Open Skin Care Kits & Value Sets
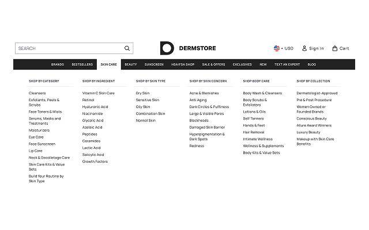This screenshot has height=230, width=369. [47, 167]
